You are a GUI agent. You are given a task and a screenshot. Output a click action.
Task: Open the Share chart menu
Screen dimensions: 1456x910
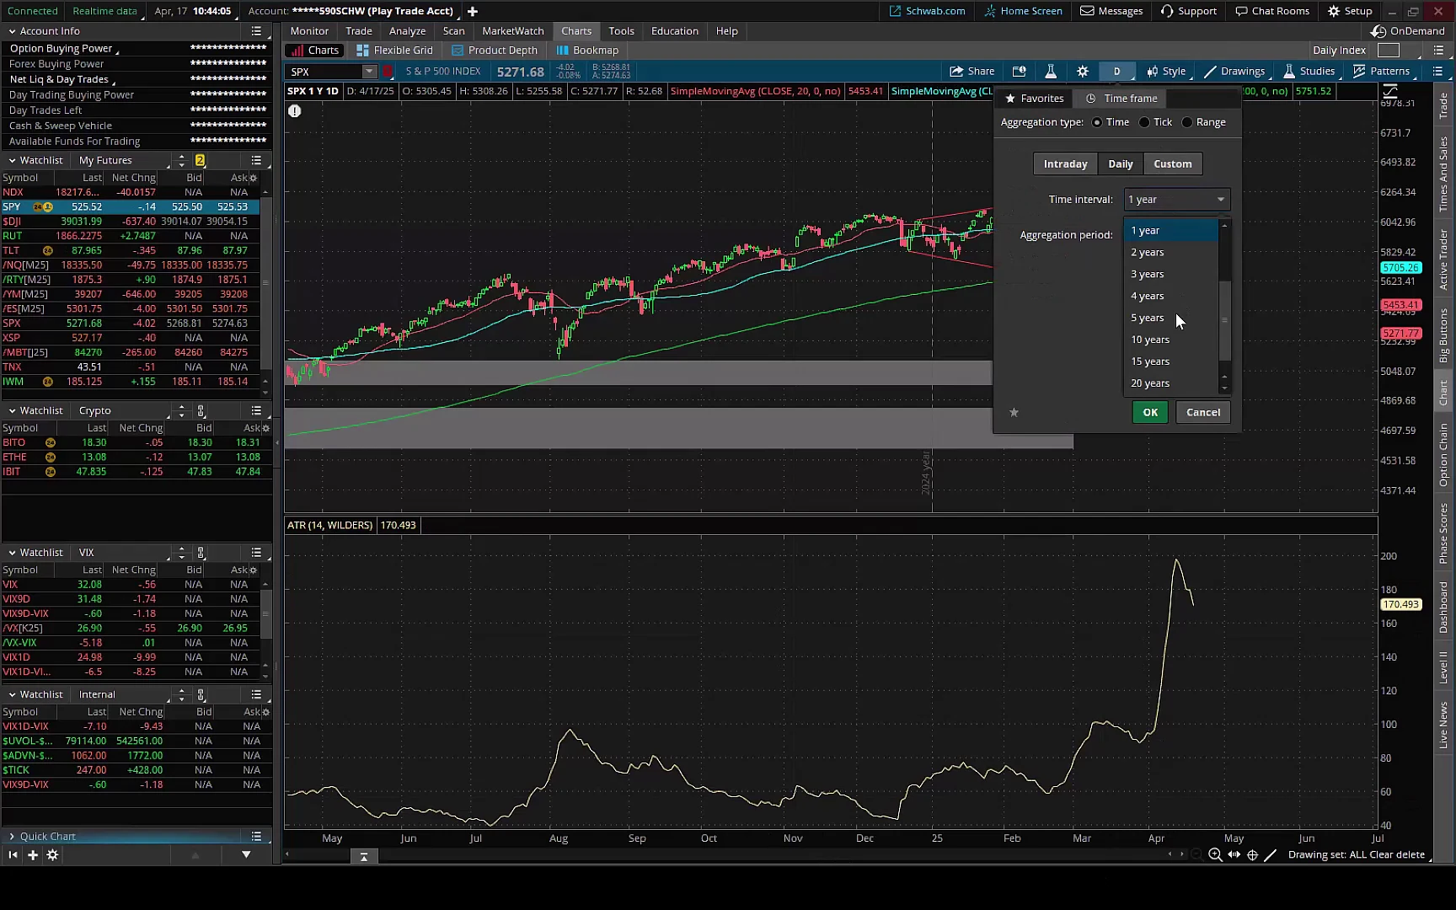972,72
